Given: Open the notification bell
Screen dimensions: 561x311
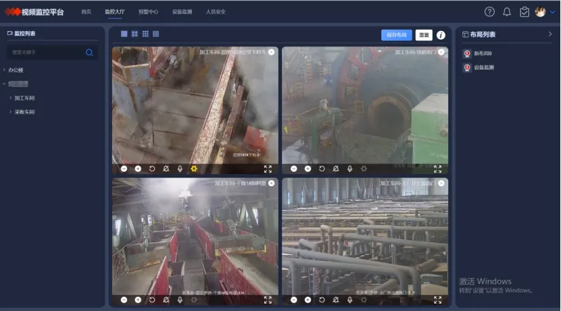Looking at the screenshot, I should point(507,11).
